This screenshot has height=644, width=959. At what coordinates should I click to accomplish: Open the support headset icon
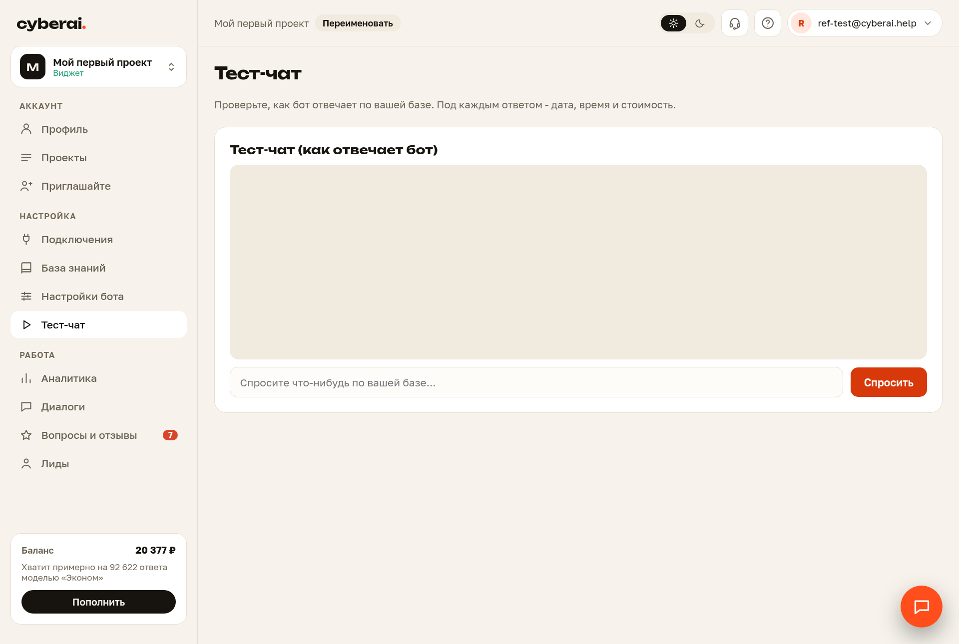pyautogui.click(x=734, y=23)
